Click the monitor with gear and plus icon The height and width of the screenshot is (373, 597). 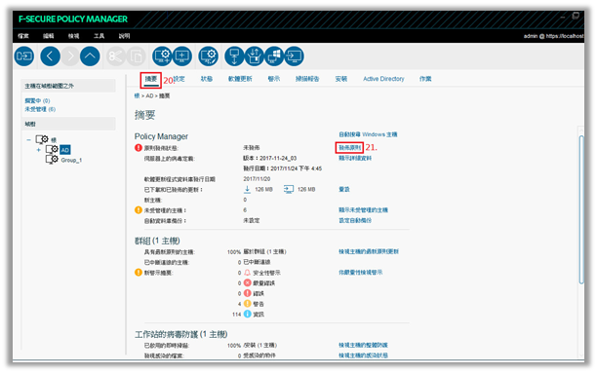click(162, 56)
